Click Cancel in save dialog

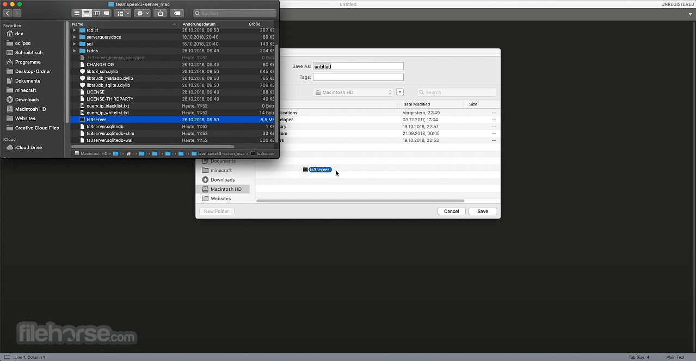pyautogui.click(x=451, y=211)
